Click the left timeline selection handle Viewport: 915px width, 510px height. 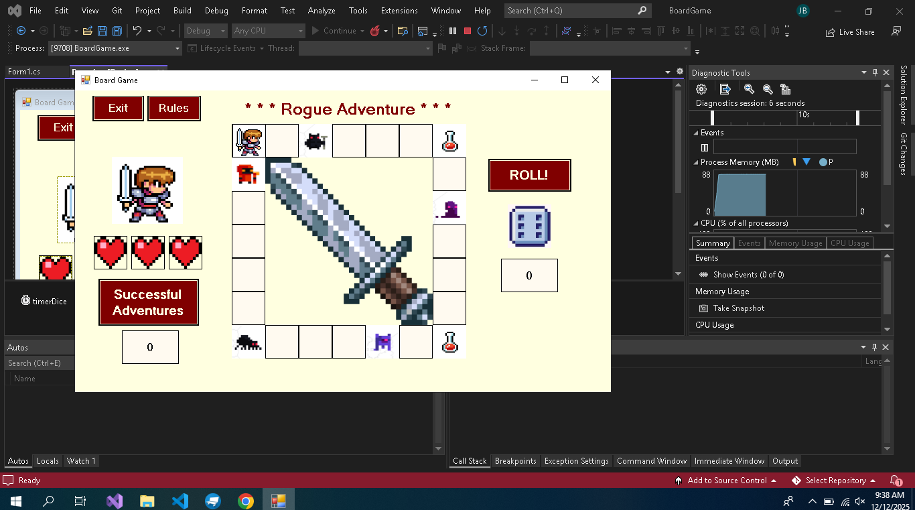click(713, 117)
